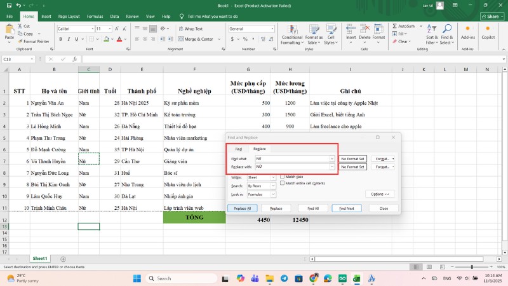
Task: Open Sort & Filter icon
Action: tap(432, 29)
